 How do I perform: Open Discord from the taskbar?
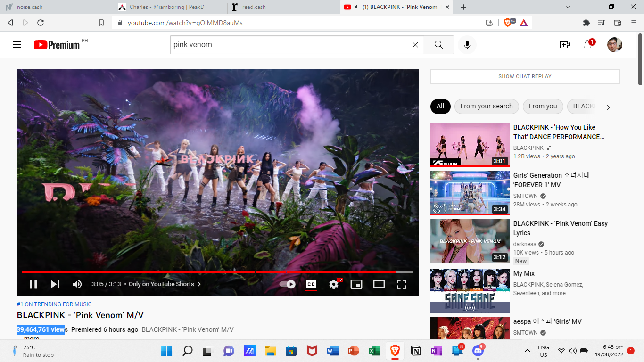[478, 351]
